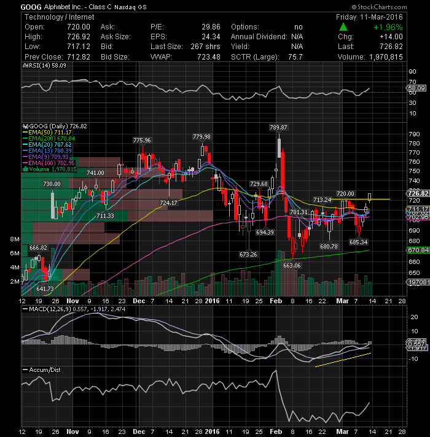Click the Nasdaq GS exchange label
This screenshot has height=437, width=430.
[x=130, y=7]
